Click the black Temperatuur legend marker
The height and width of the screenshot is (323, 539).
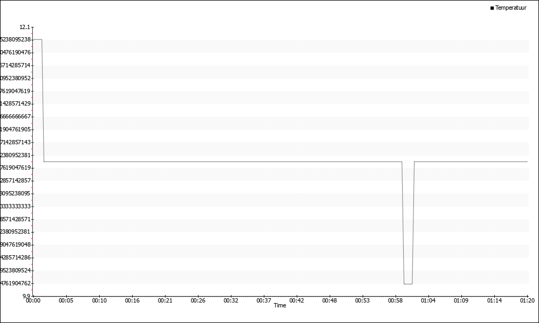click(492, 8)
